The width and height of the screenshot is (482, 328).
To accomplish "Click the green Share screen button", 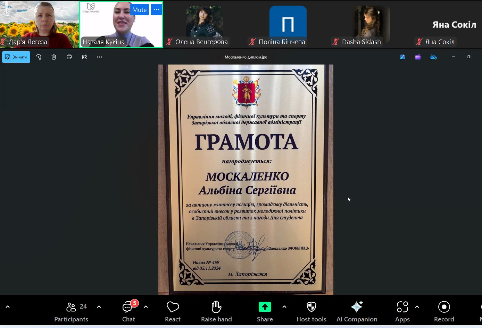I will tap(265, 312).
